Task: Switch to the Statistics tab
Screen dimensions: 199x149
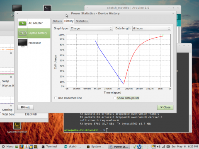Action: coord(82,21)
